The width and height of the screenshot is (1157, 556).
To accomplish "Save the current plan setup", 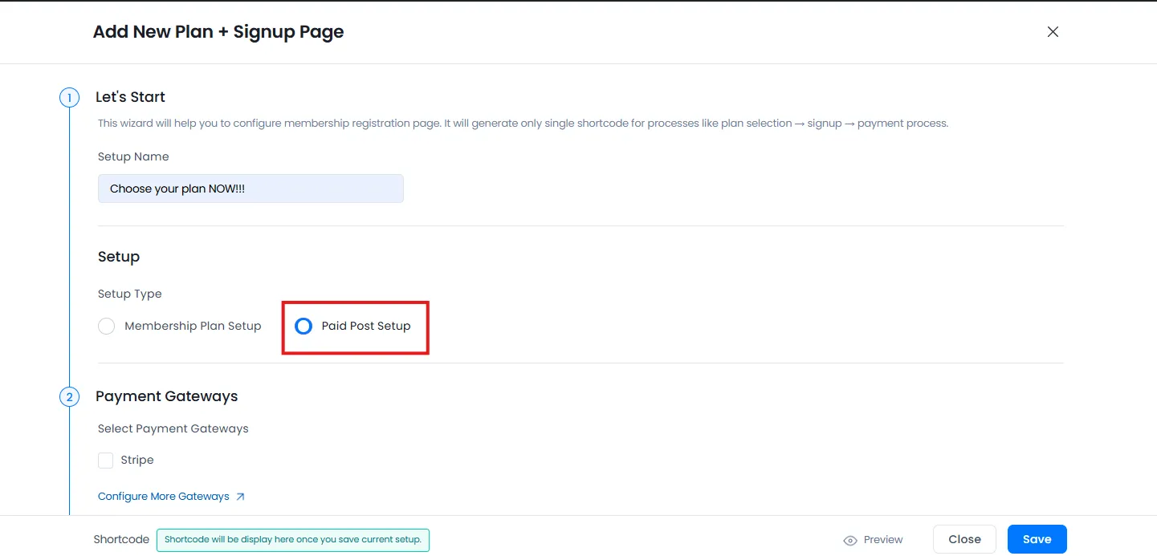I will click(1037, 539).
